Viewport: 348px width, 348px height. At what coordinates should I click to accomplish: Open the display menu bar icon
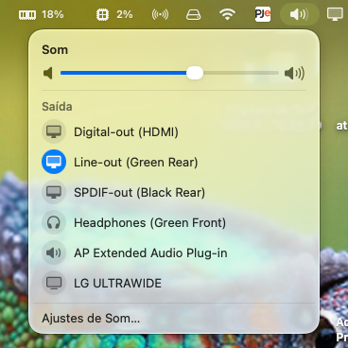pyautogui.click(x=335, y=14)
